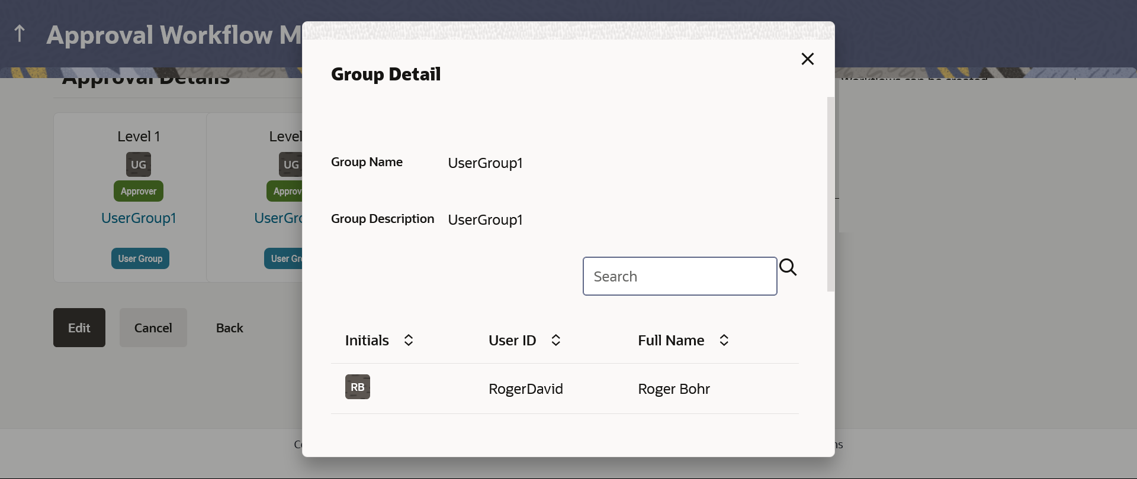Screen dimensions: 1137x479
Task: Click the Level 1 UG avatar icon
Action: point(139,165)
